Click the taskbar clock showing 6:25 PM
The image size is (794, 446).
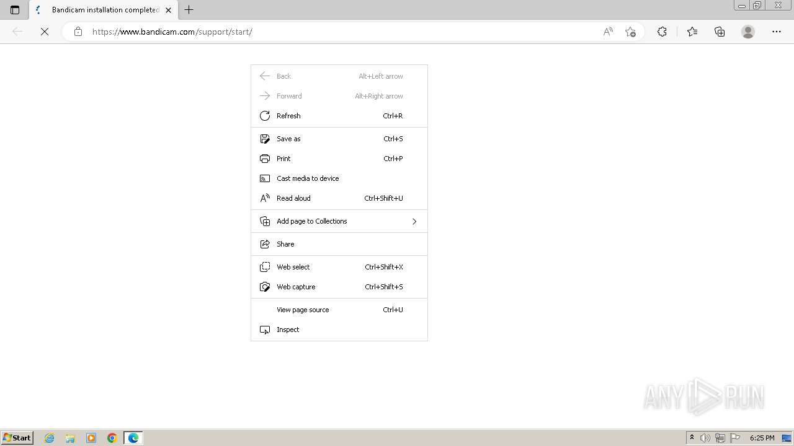762,438
